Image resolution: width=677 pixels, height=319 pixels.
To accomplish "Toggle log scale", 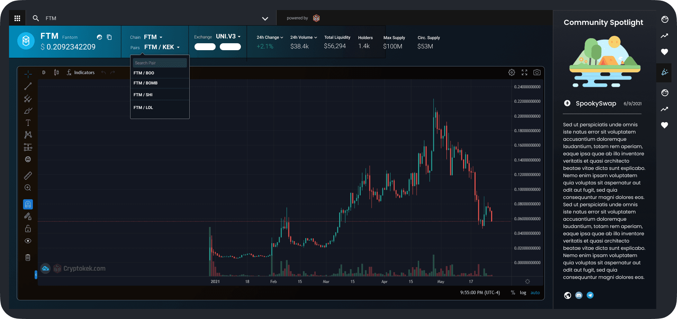I will tap(523, 293).
